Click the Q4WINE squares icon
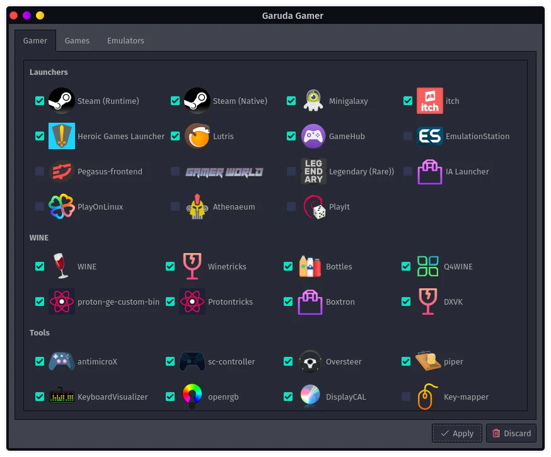The width and height of the screenshot is (551, 457). coord(427,266)
